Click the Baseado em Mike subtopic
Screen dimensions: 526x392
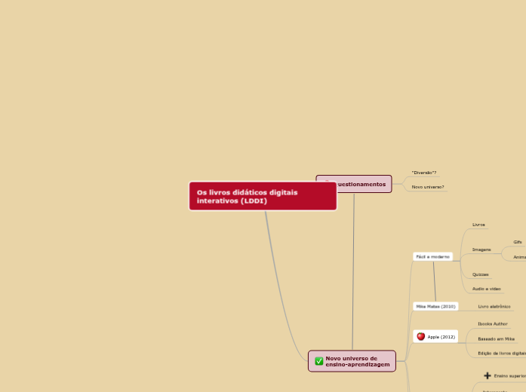click(496, 338)
